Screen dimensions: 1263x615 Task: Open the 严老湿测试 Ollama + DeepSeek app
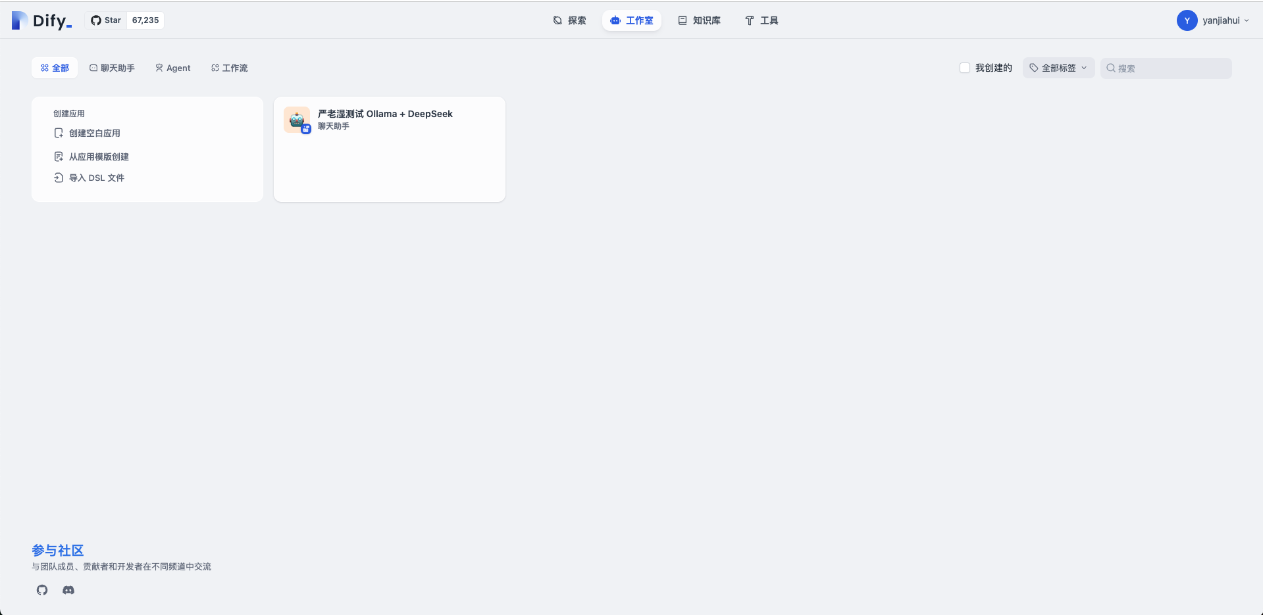tap(385, 114)
